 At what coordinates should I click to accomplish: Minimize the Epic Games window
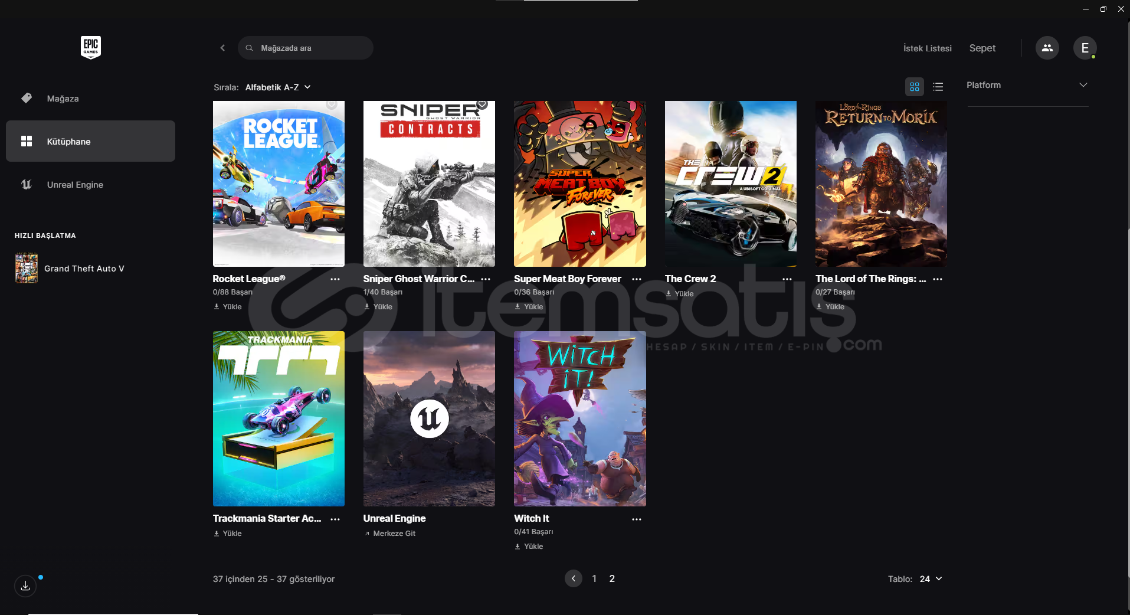point(1085,9)
